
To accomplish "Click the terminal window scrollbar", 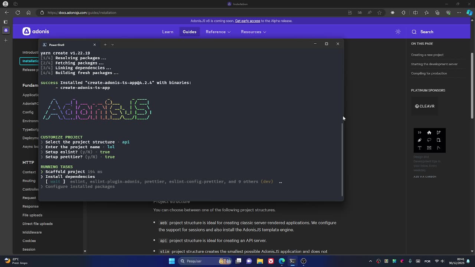I will point(342,159).
